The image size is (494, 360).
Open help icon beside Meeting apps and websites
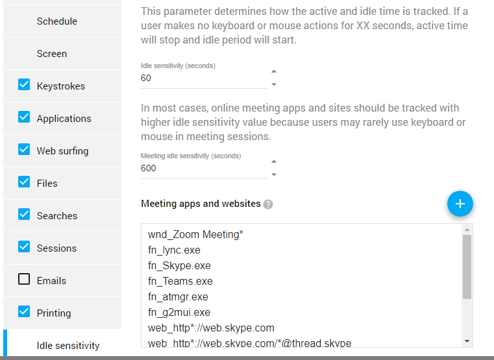(268, 204)
